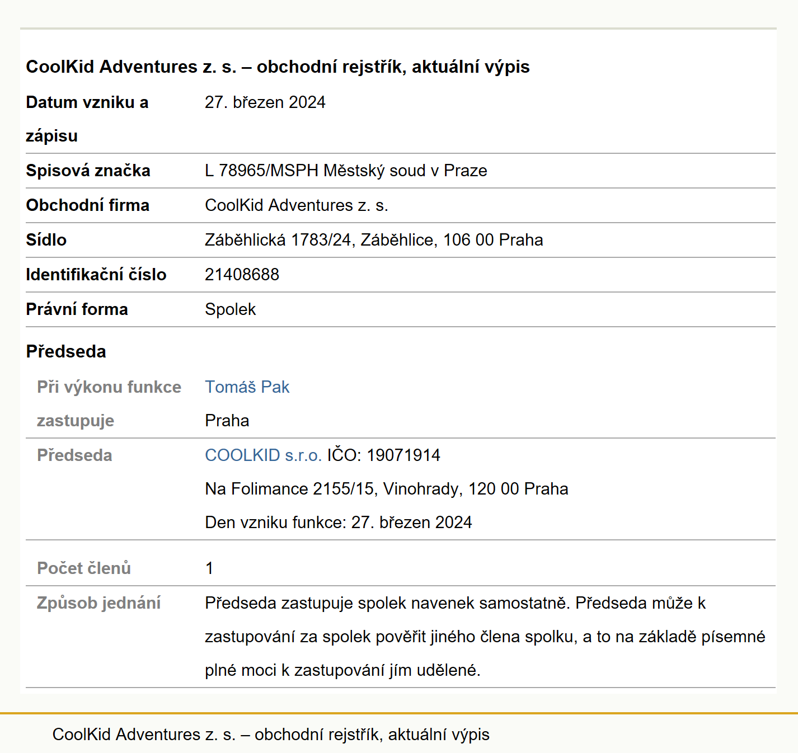Open the Tomáš Pak link
This screenshot has width=798, height=753.
(x=247, y=387)
